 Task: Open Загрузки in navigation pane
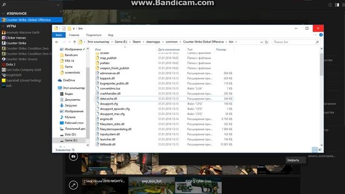(71, 106)
